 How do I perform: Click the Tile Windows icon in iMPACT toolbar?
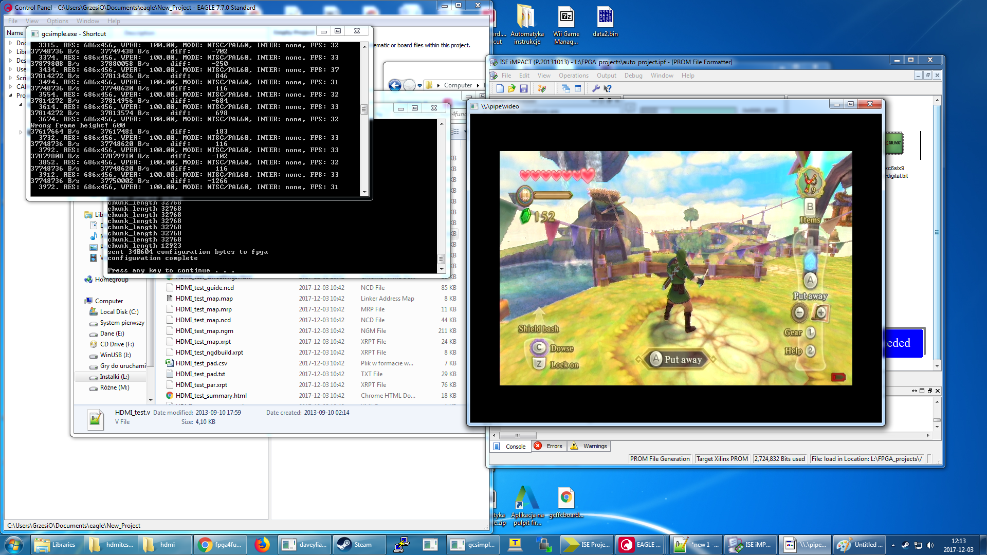pyautogui.click(x=578, y=88)
